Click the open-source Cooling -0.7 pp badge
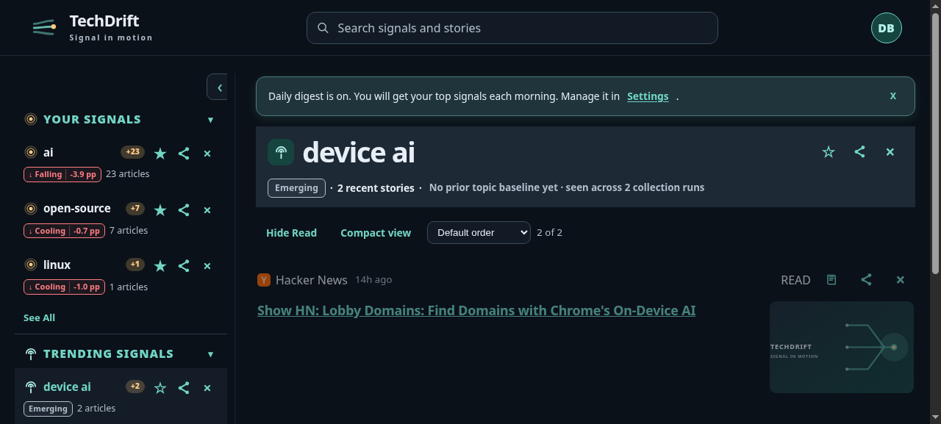941x424 pixels. click(64, 231)
